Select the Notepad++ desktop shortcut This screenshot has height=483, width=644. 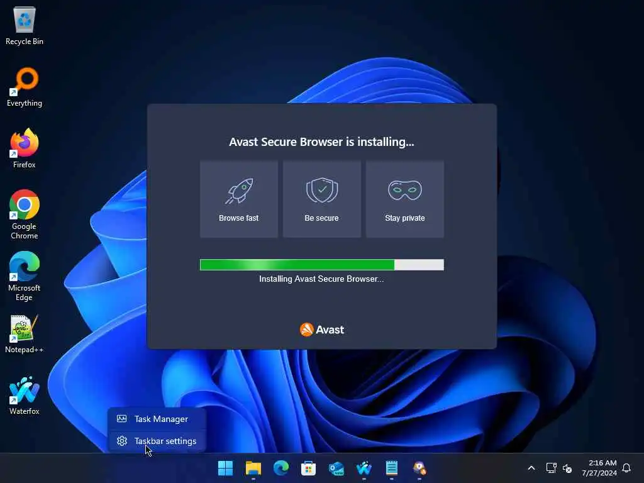point(25,333)
